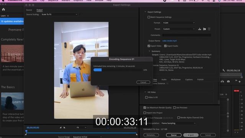Enable the Video Is VR checkbox
Image resolution: width=245 pixels, height=138 pixels.
[146, 97]
